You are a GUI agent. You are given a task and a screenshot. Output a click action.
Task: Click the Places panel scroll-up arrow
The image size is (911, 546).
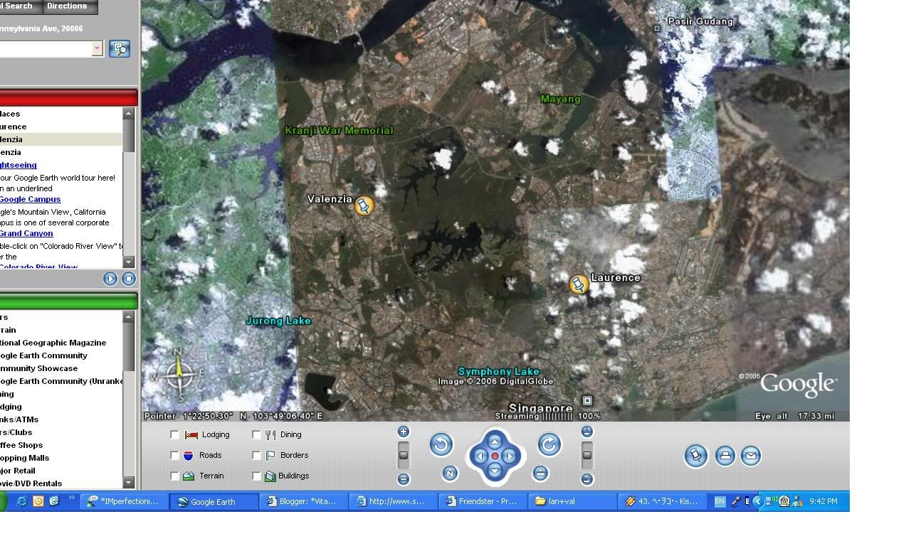coord(129,113)
